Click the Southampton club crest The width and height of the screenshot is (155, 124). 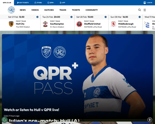coord(45,24)
